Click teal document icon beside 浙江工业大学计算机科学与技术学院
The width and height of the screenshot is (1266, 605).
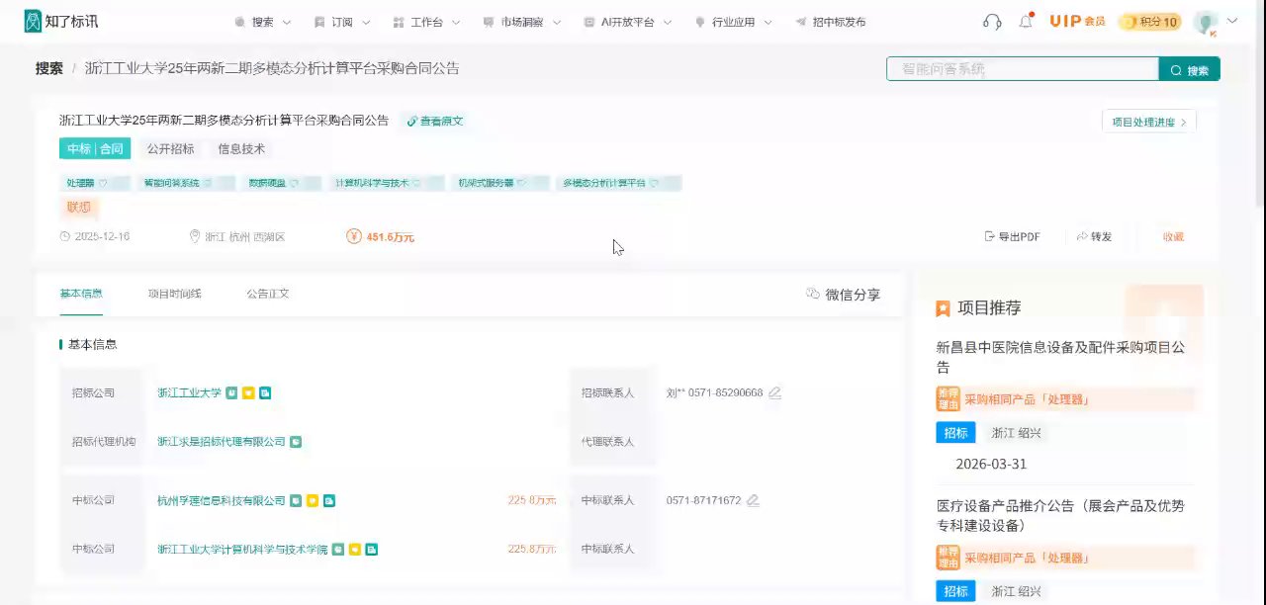(x=372, y=550)
